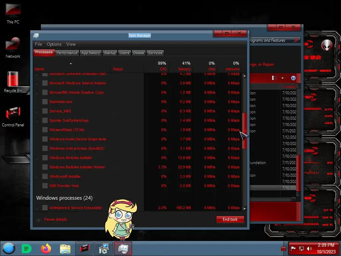Click the volume speaker tray icon
This screenshot has width=341, height=256.
309,249
